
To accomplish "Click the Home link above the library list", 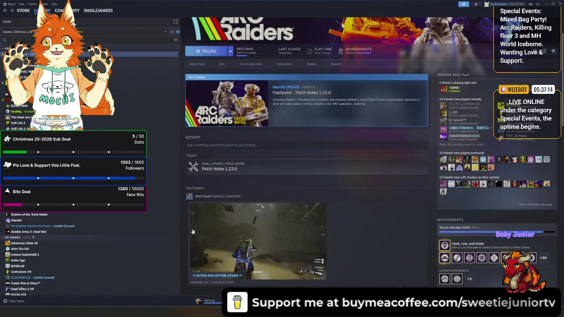I will coord(7,22).
